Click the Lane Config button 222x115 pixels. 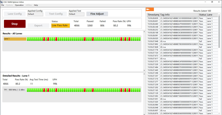(x=15, y=14)
